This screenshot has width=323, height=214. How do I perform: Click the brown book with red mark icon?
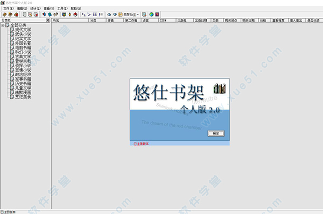[x=16, y=15]
